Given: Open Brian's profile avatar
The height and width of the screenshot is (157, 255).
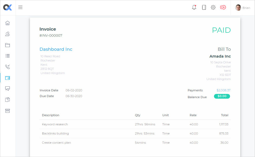Looking at the screenshot, I should click(x=238, y=8).
